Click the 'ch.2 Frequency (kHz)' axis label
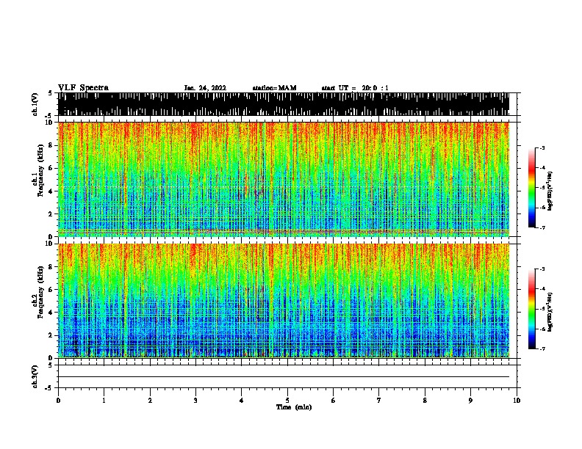The image size is (582, 449). pyautogui.click(x=38, y=292)
